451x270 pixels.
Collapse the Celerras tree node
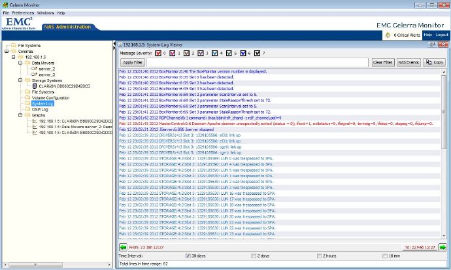pos(7,51)
